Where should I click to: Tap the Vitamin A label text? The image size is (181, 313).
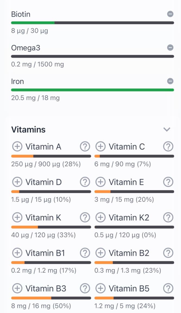point(43,147)
